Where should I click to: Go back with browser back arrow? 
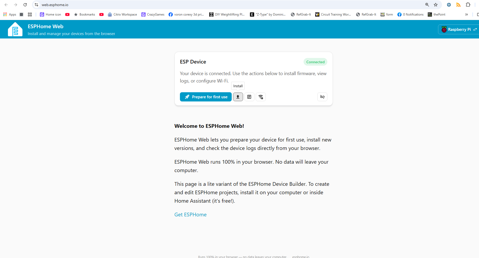point(6,5)
